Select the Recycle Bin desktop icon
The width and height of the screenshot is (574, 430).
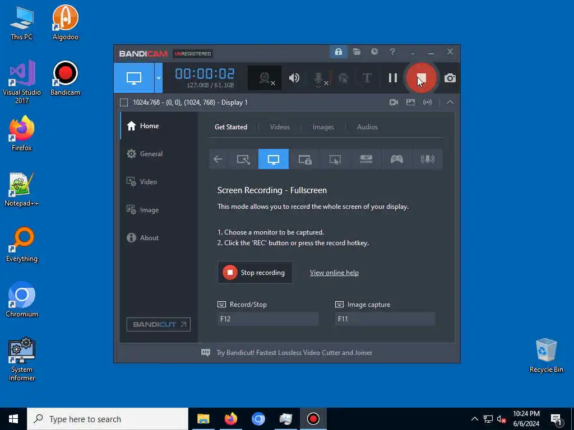[x=546, y=356]
